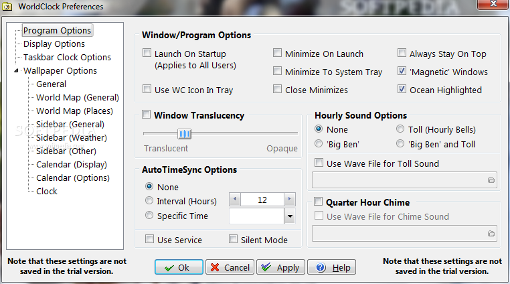Image resolution: width=510 pixels, height=284 pixels.
Task: Toggle the Quarter Hour Chime checkbox
Action: (x=318, y=201)
